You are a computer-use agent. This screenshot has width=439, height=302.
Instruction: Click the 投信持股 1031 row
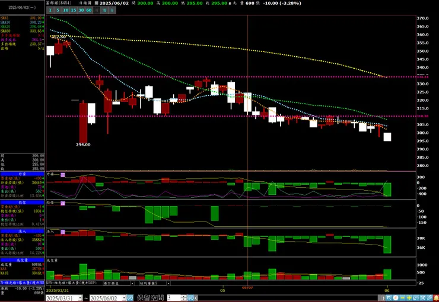point(22,211)
